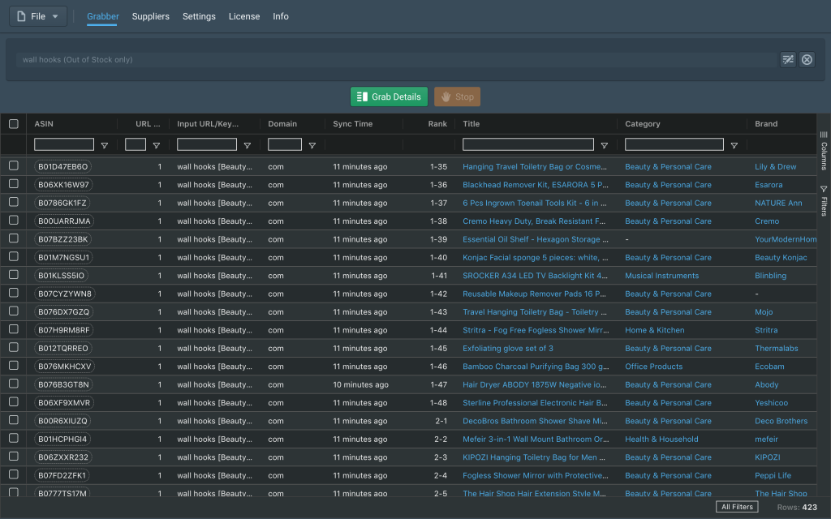The image size is (831, 519).
Task: Expand the Filters side panel
Action: (x=824, y=201)
